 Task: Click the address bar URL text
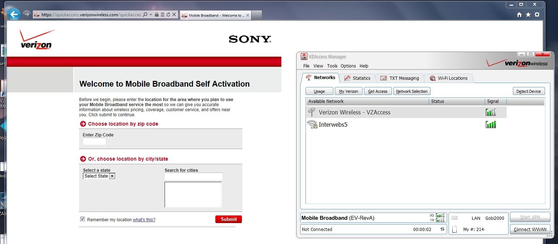pyautogui.click(x=91, y=15)
